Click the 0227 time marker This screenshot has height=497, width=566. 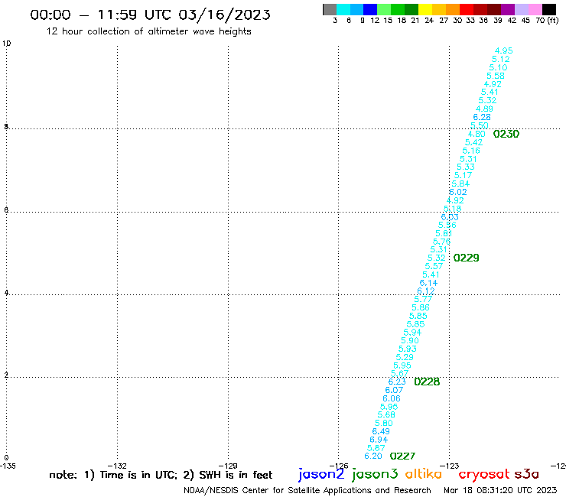point(402,456)
